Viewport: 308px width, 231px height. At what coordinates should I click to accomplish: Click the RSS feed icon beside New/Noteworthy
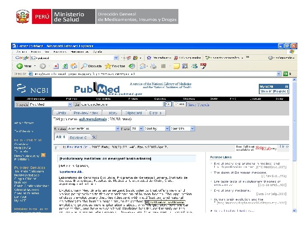(43, 155)
